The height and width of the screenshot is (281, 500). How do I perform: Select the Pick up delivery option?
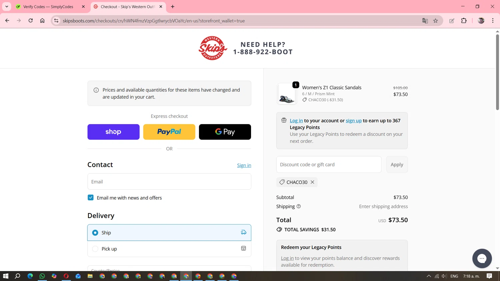click(x=169, y=249)
